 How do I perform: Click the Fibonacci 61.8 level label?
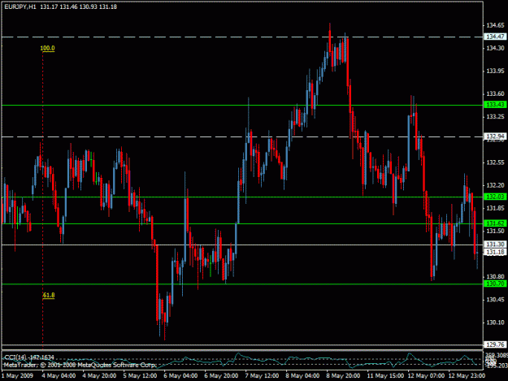[x=49, y=295]
